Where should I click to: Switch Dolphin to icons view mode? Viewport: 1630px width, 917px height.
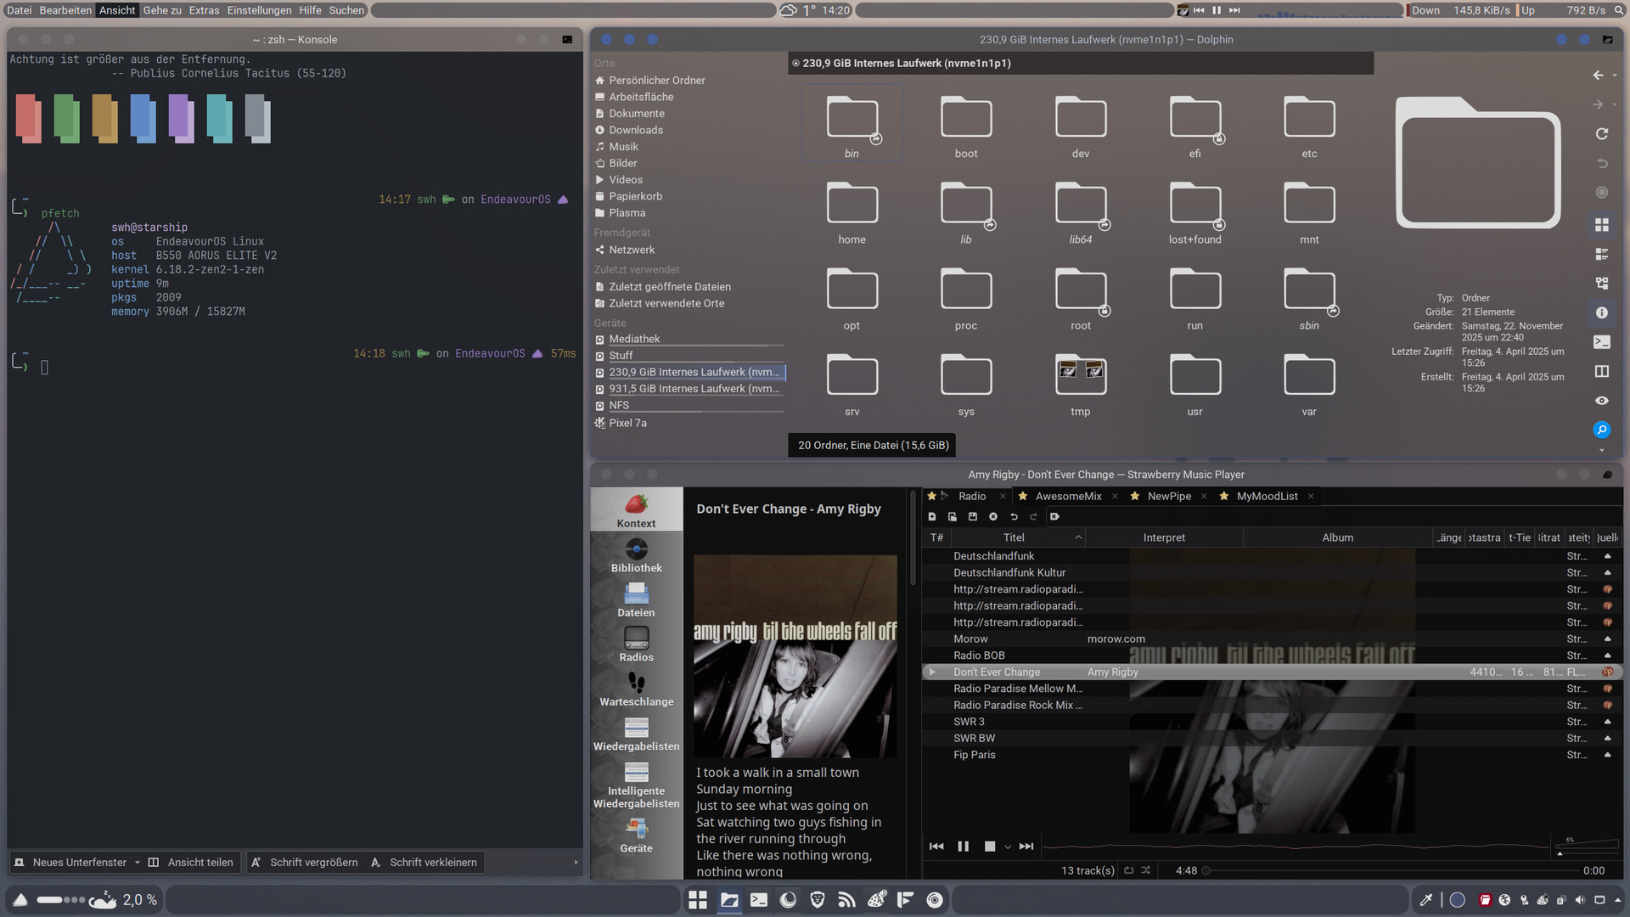coord(1601,225)
